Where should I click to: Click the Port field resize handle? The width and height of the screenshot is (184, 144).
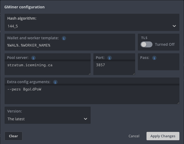[x=134, y=74]
